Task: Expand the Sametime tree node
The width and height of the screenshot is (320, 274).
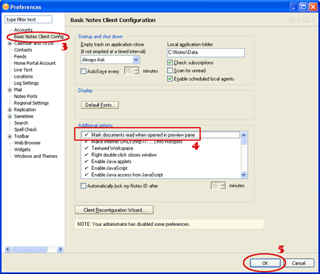Action: pos(10,116)
